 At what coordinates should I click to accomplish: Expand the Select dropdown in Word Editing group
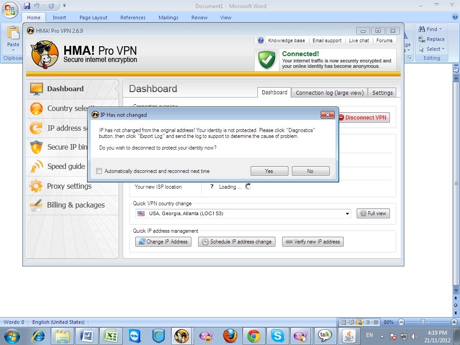[x=443, y=49]
